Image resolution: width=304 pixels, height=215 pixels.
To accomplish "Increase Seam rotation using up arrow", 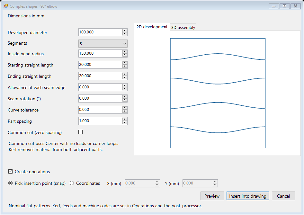I will [x=125, y=97].
